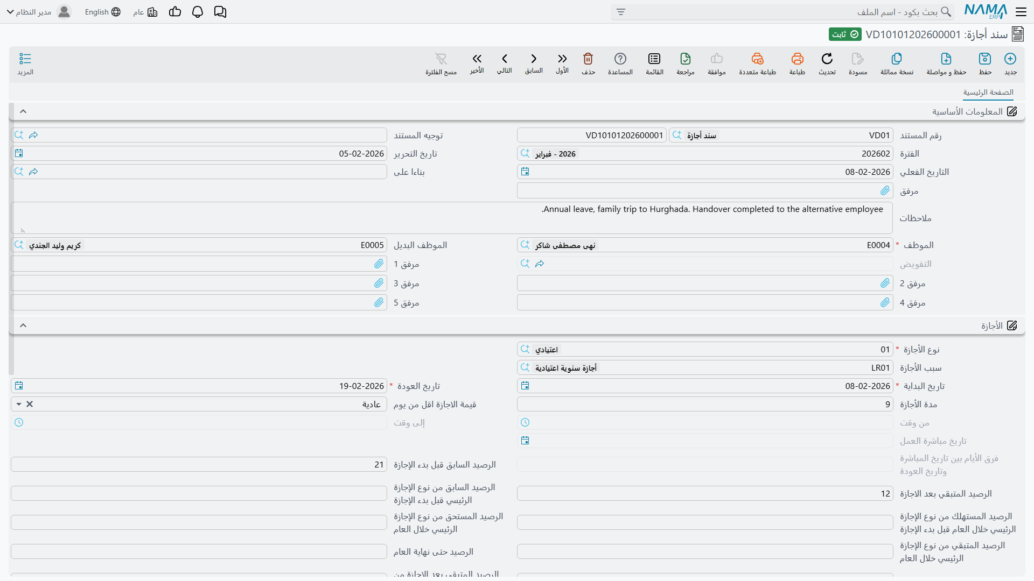Open search filter options icon
The width and height of the screenshot is (1034, 581).
point(621,12)
